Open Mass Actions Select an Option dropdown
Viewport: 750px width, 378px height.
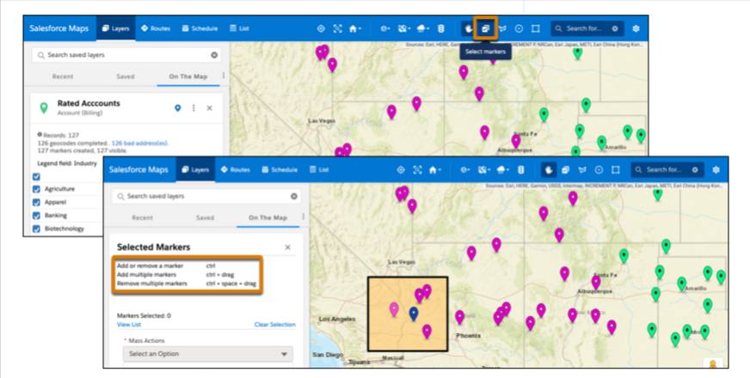tap(207, 354)
